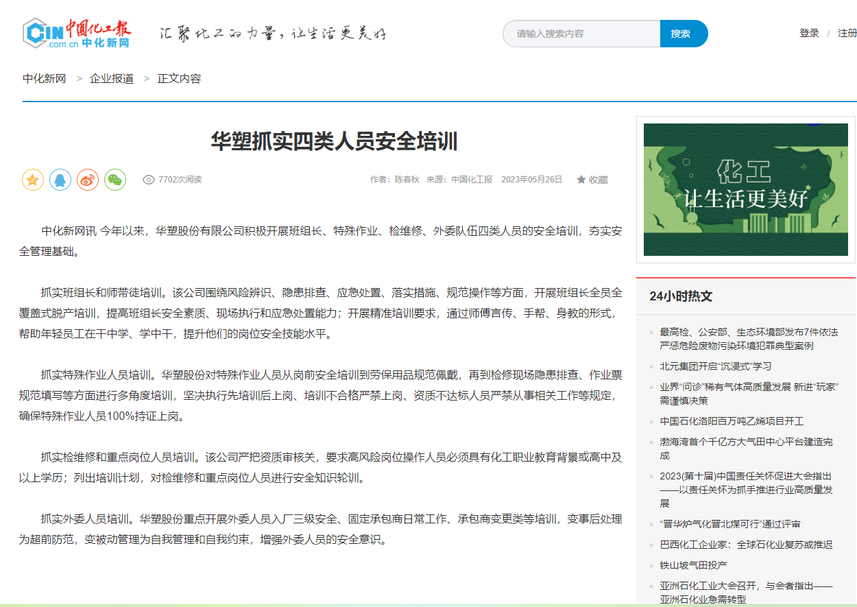Go to 中化新网 in the breadcrumb
This screenshot has width=857, height=607.
(45, 78)
